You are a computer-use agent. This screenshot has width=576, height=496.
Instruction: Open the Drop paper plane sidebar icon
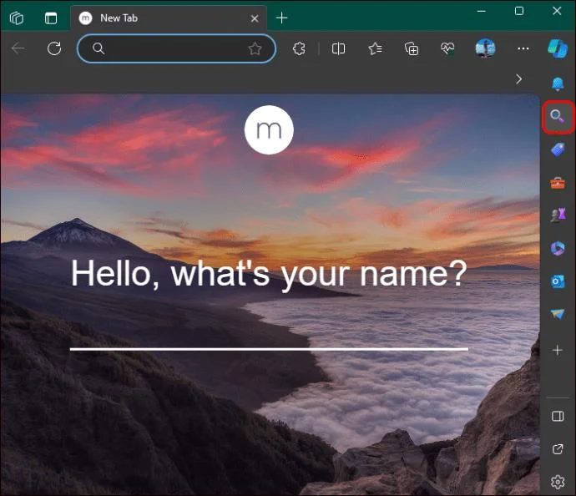(x=557, y=314)
